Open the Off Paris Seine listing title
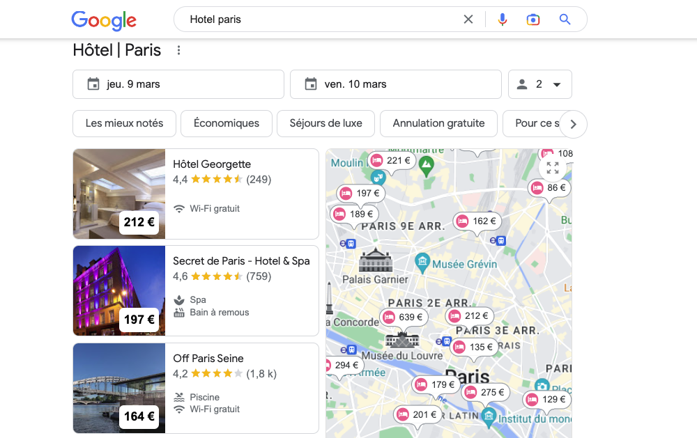Viewport: 697px width, 438px height. (x=208, y=359)
